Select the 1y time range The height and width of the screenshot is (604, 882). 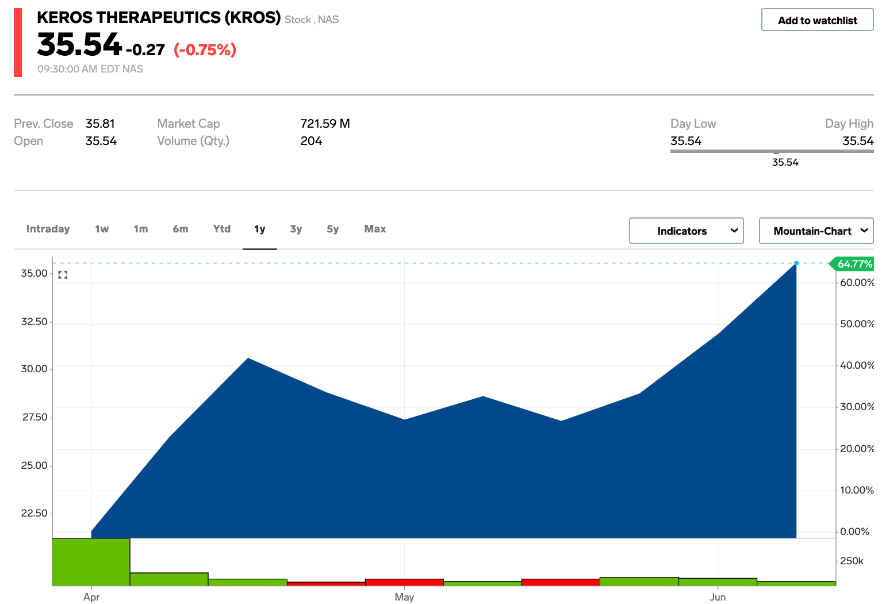(260, 229)
